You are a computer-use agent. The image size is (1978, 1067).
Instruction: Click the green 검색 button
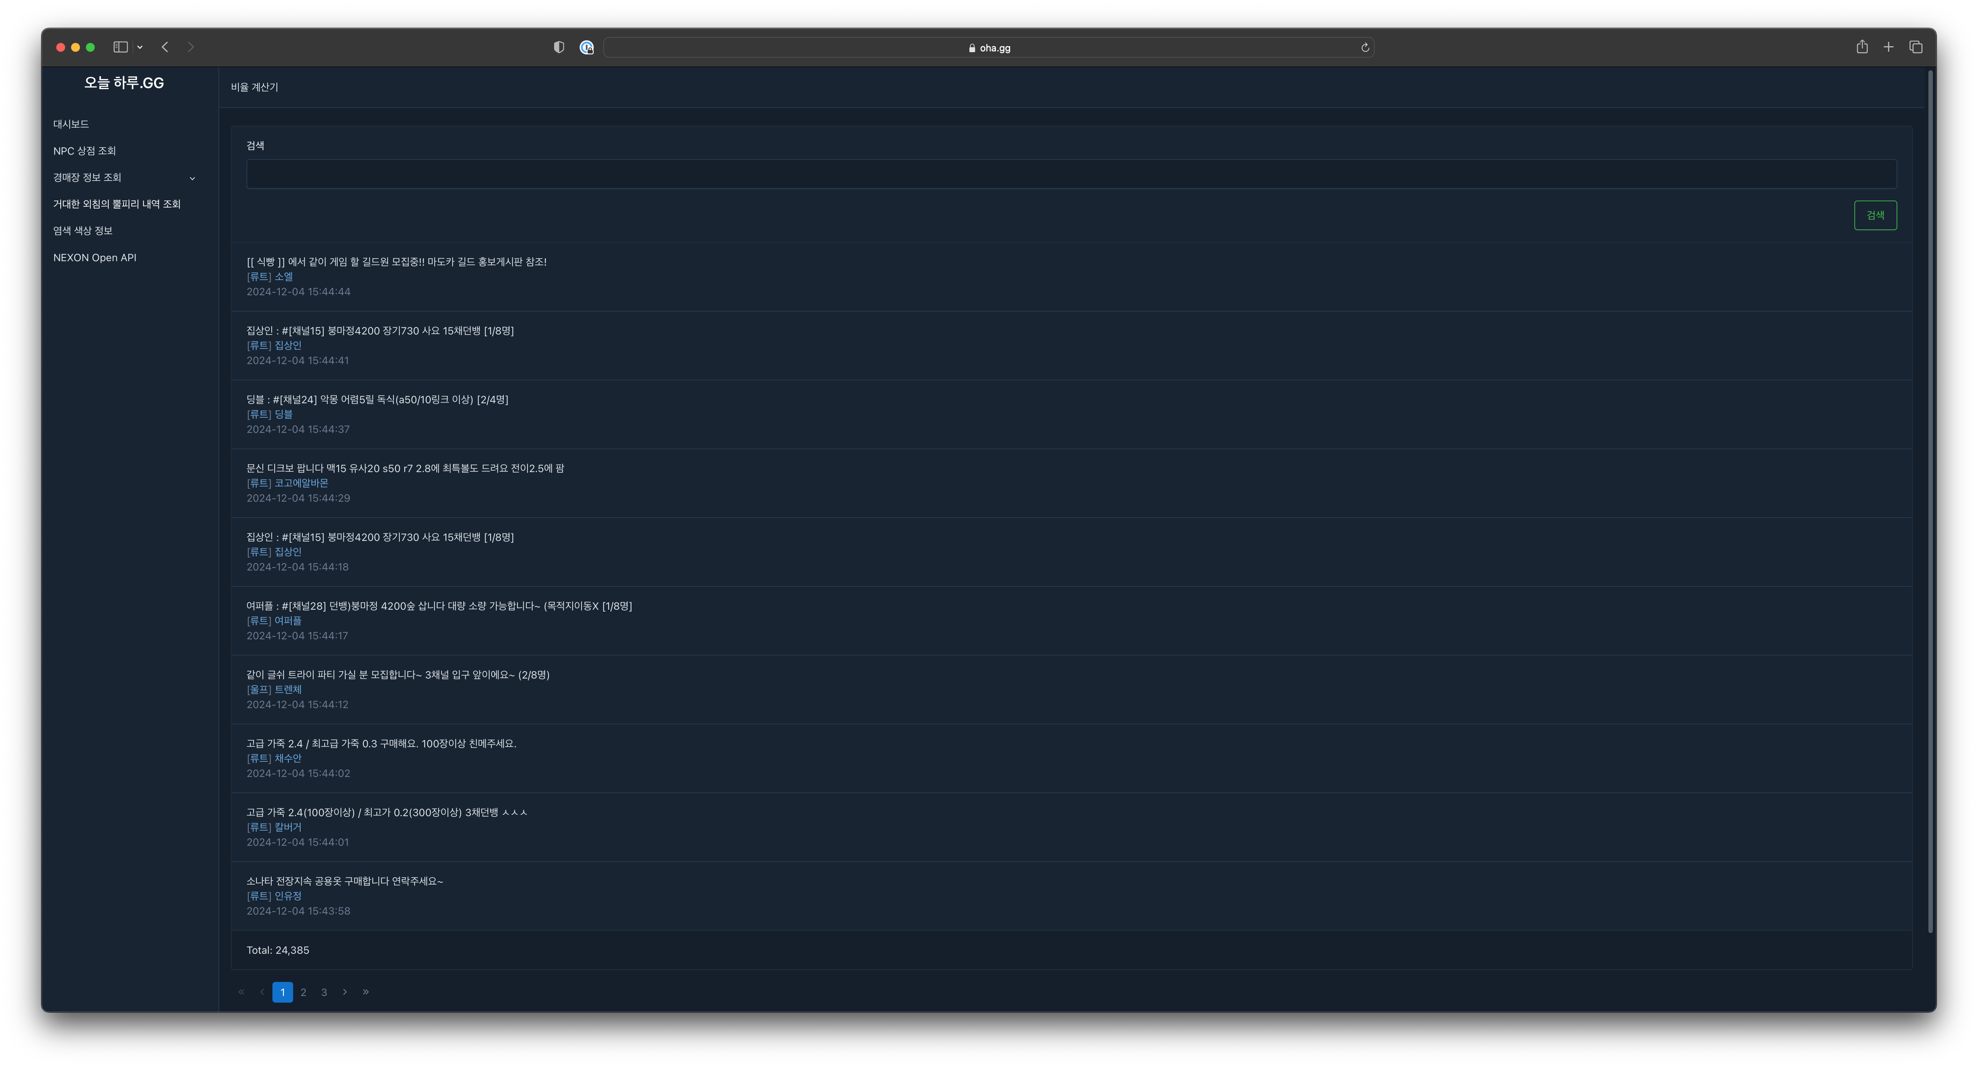click(x=1874, y=215)
